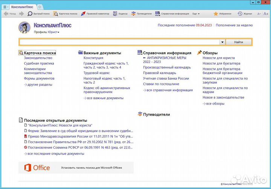Click Установить панель поиска для Microsoft Office

[x=91, y=168]
